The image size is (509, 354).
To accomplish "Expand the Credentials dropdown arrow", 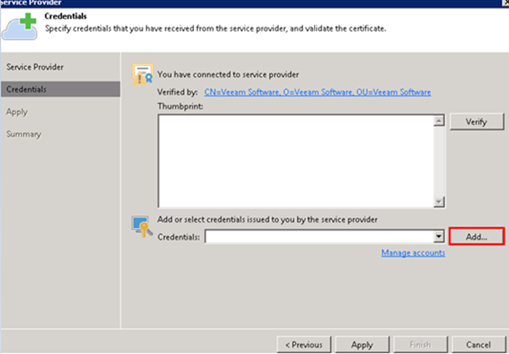I will (439, 236).
